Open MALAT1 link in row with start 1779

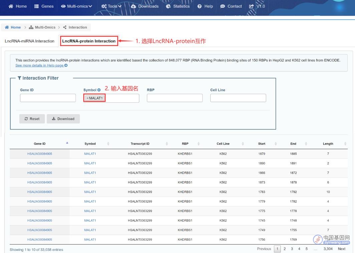tap(90, 201)
